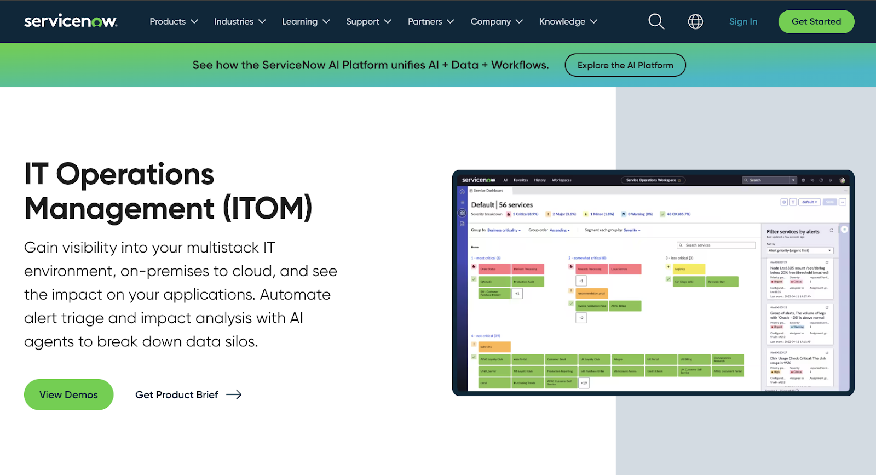Image resolution: width=876 pixels, height=475 pixels.
Task: Select History in the product screenshot nav
Action: tap(540, 180)
